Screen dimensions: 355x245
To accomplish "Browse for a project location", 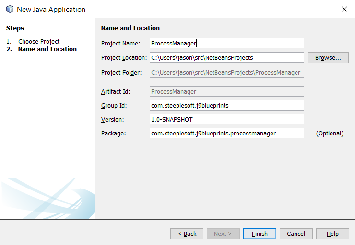I will click(328, 58).
